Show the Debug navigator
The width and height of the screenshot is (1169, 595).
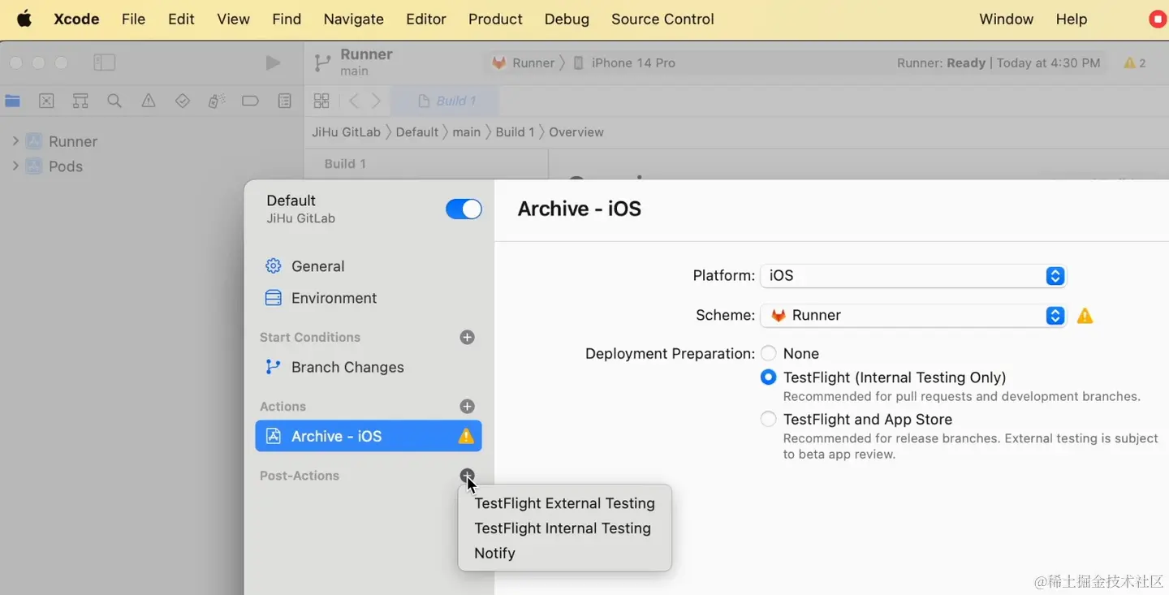click(x=216, y=101)
